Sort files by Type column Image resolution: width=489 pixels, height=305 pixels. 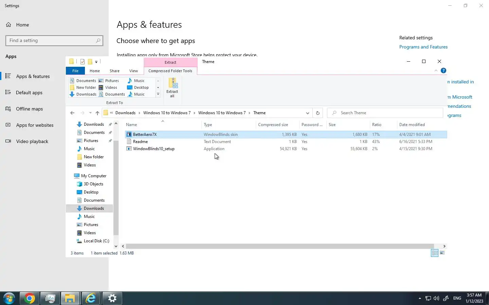coord(229,124)
